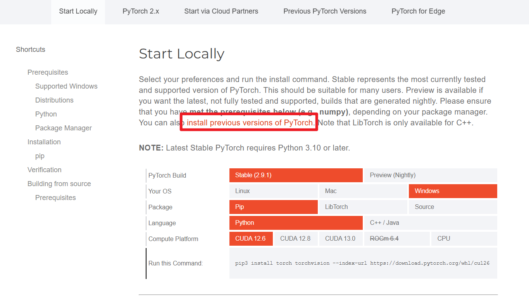Select CUDA 13.0 compute platform
529x296 pixels.
341,239
